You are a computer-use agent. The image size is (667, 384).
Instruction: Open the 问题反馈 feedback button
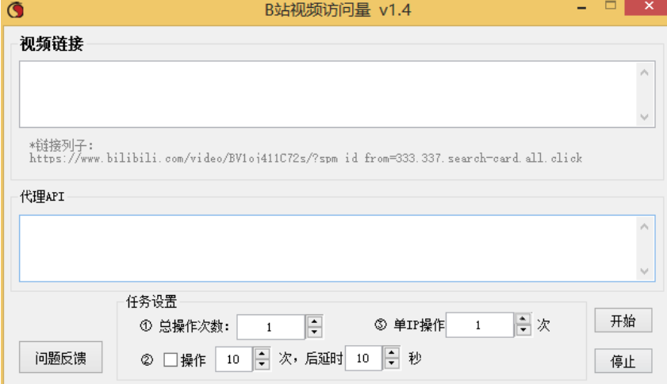[62, 359]
